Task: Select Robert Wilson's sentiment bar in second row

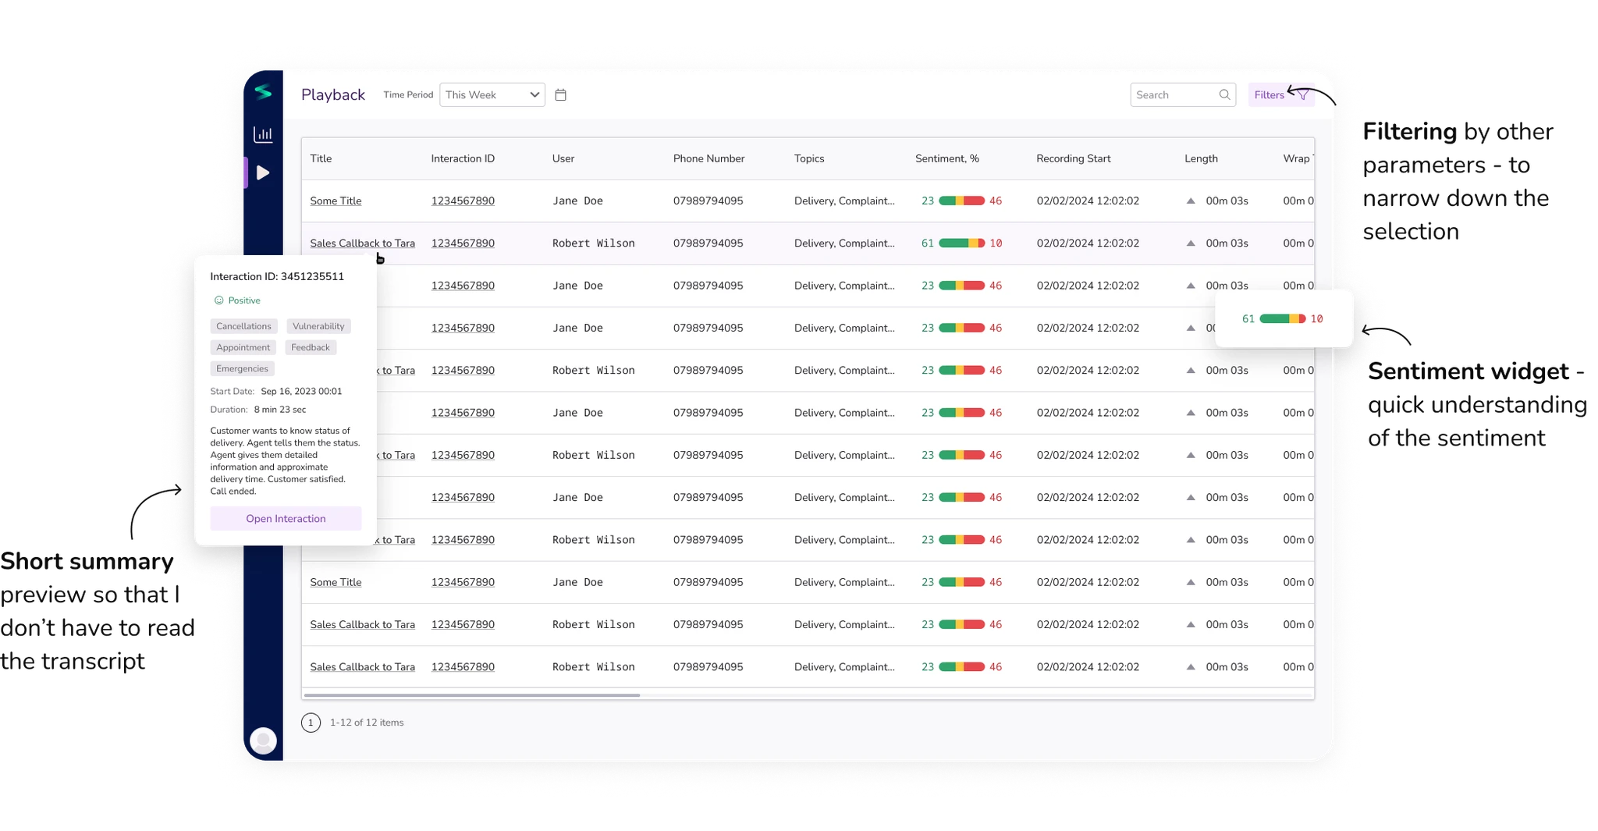Action: tap(960, 243)
